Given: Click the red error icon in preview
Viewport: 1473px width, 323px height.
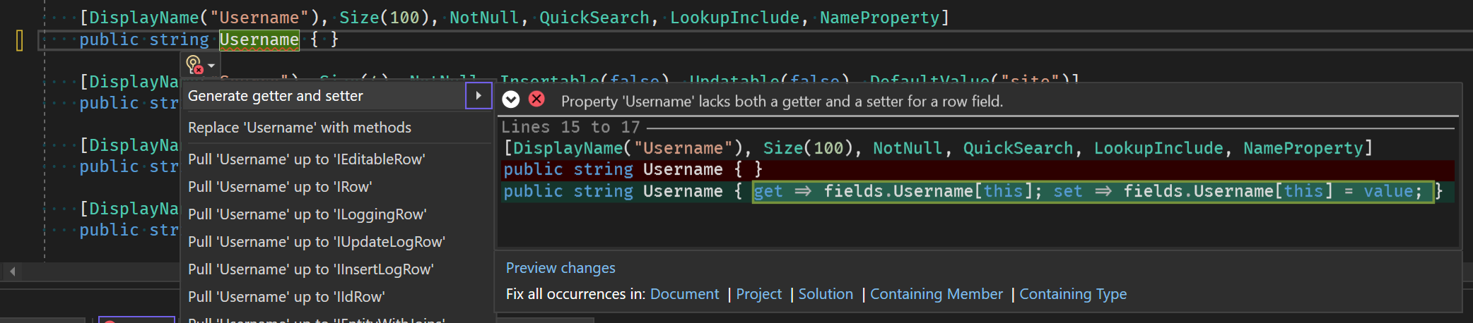Looking at the screenshot, I should pos(537,99).
